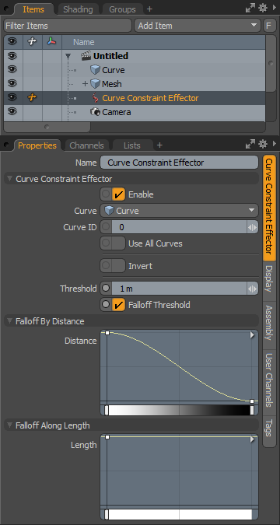The width and height of the screenshot is (280, 525).
Task: Click the Threshold value field
Action: 179,289
